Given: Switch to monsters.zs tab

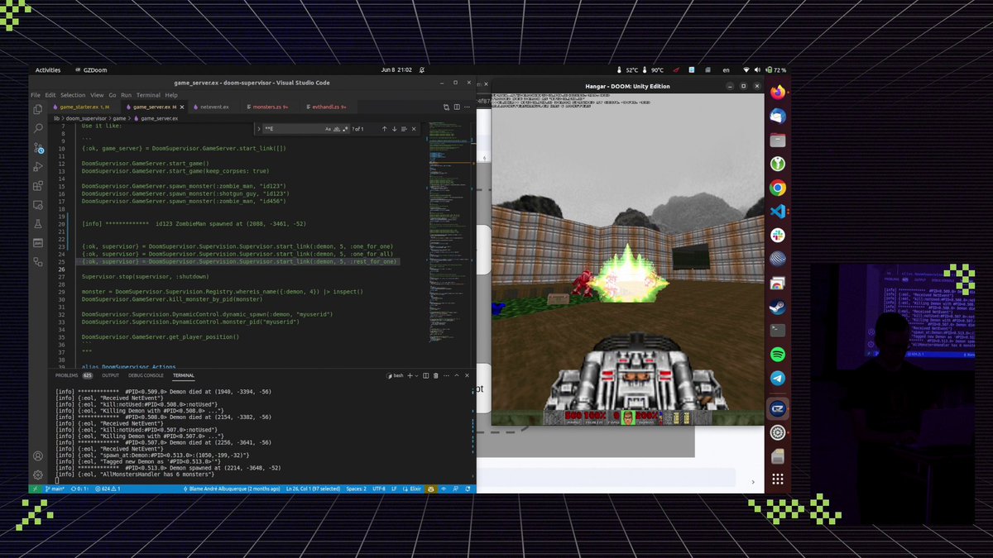Looking at the screenshot, I should [x=270, y=107].
